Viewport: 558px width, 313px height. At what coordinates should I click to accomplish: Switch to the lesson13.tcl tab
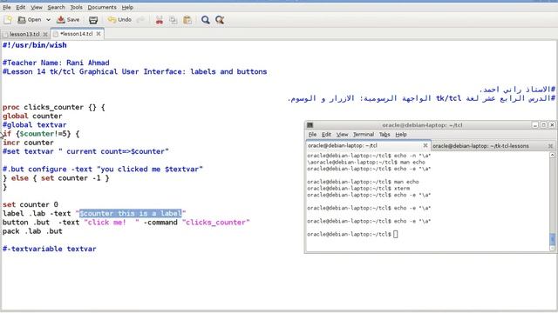[24, 34]
